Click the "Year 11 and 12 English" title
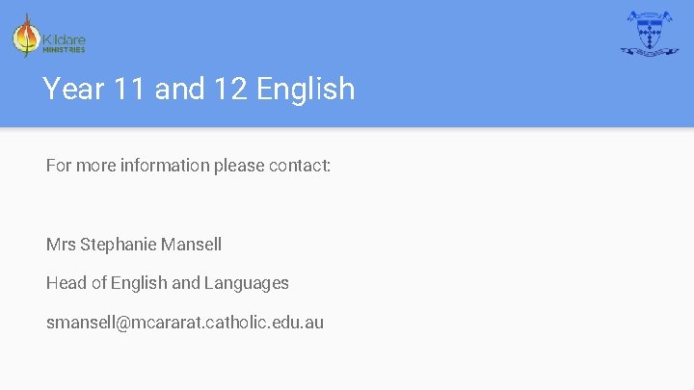This screenshot has width=694, height=390. [x=199, y=89]
